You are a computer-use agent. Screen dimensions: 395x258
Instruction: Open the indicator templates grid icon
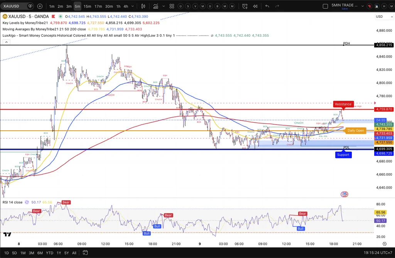coord(172,6)
